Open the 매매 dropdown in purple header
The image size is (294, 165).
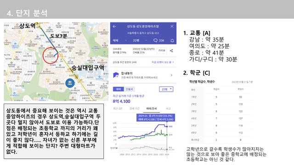(120, 40)
